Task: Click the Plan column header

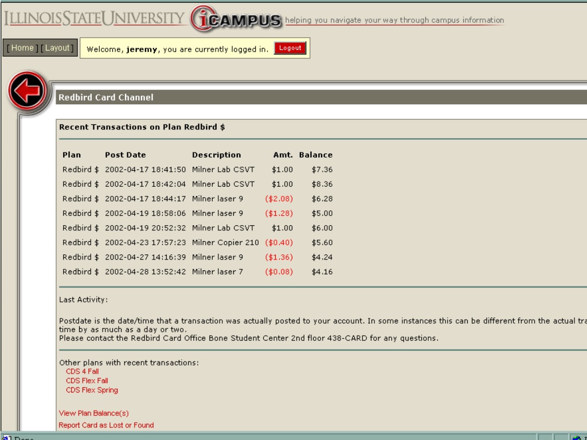Action: [x=72, y=155]
